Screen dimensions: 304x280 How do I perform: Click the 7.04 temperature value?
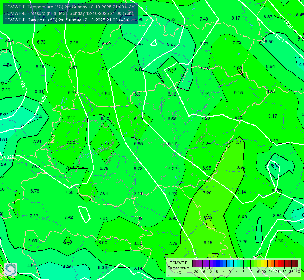pos(206,143)
